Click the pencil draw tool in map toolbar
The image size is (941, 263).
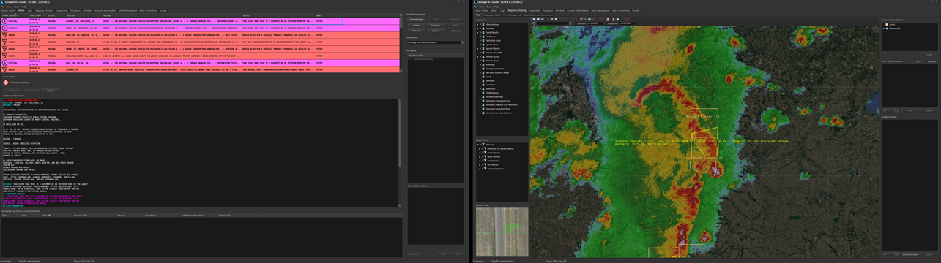581,19
